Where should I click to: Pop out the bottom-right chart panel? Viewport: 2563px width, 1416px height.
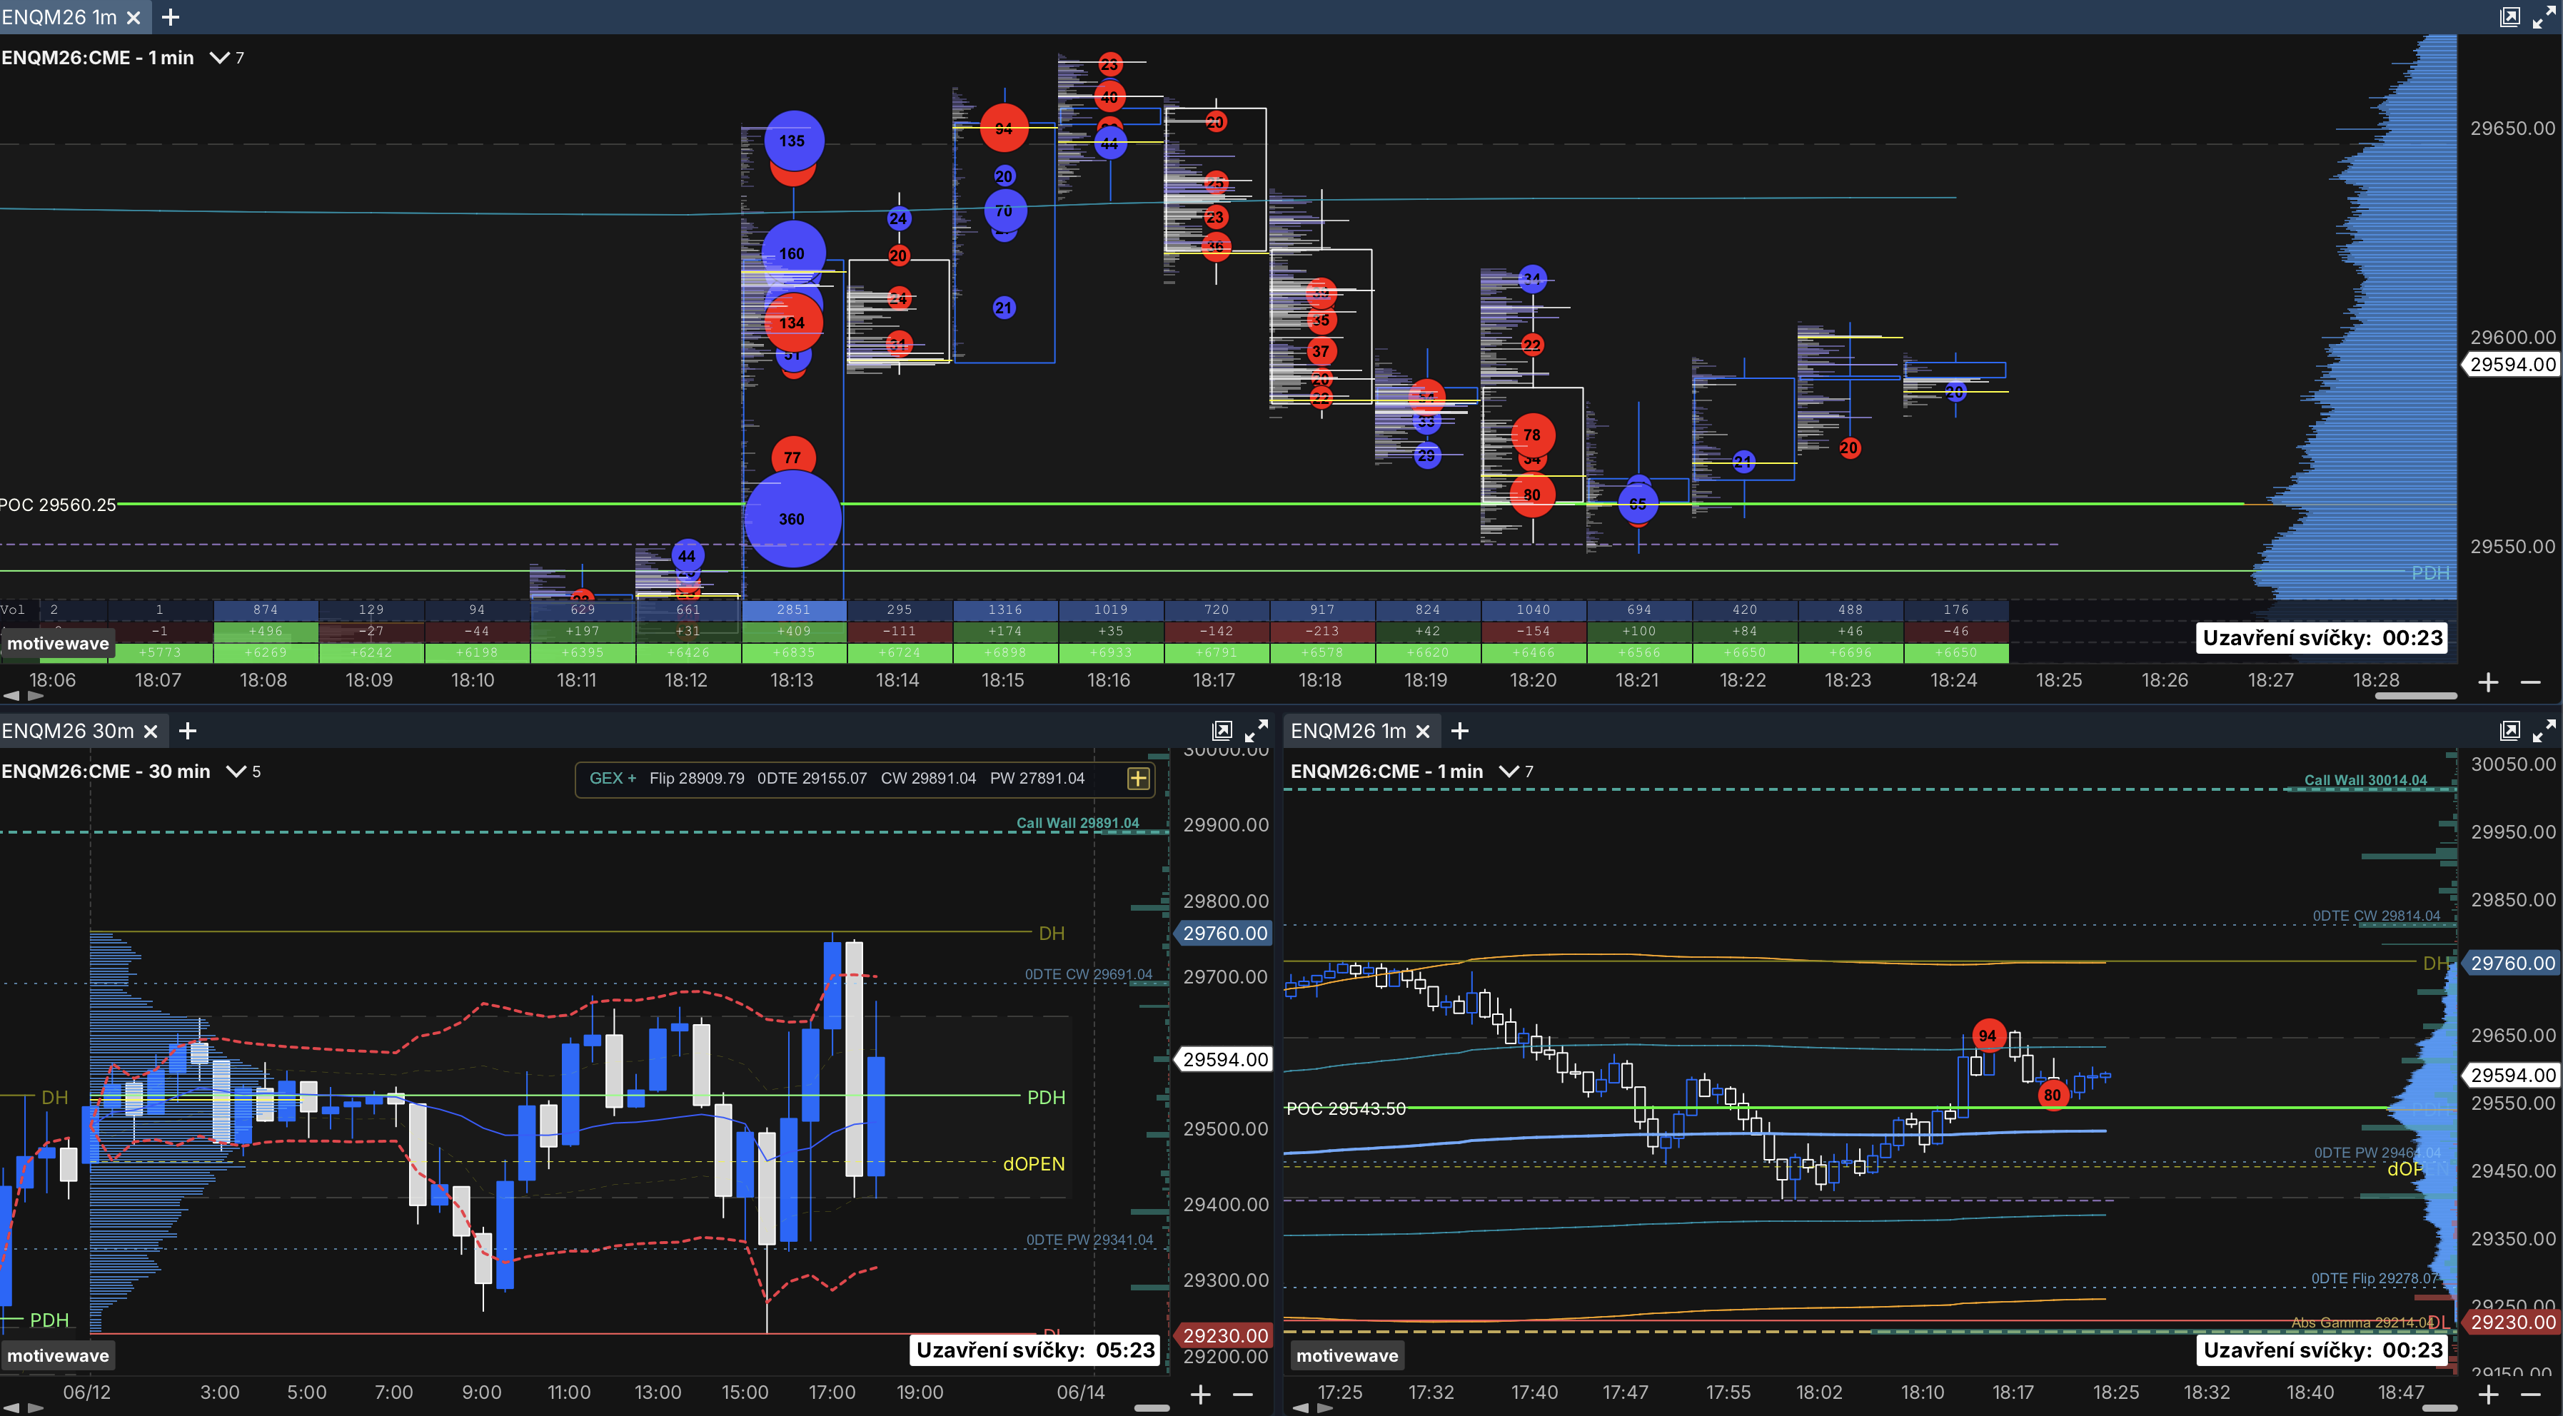pos(2510,731)
